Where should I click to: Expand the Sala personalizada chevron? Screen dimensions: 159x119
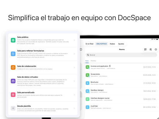(x=74, y=95)
